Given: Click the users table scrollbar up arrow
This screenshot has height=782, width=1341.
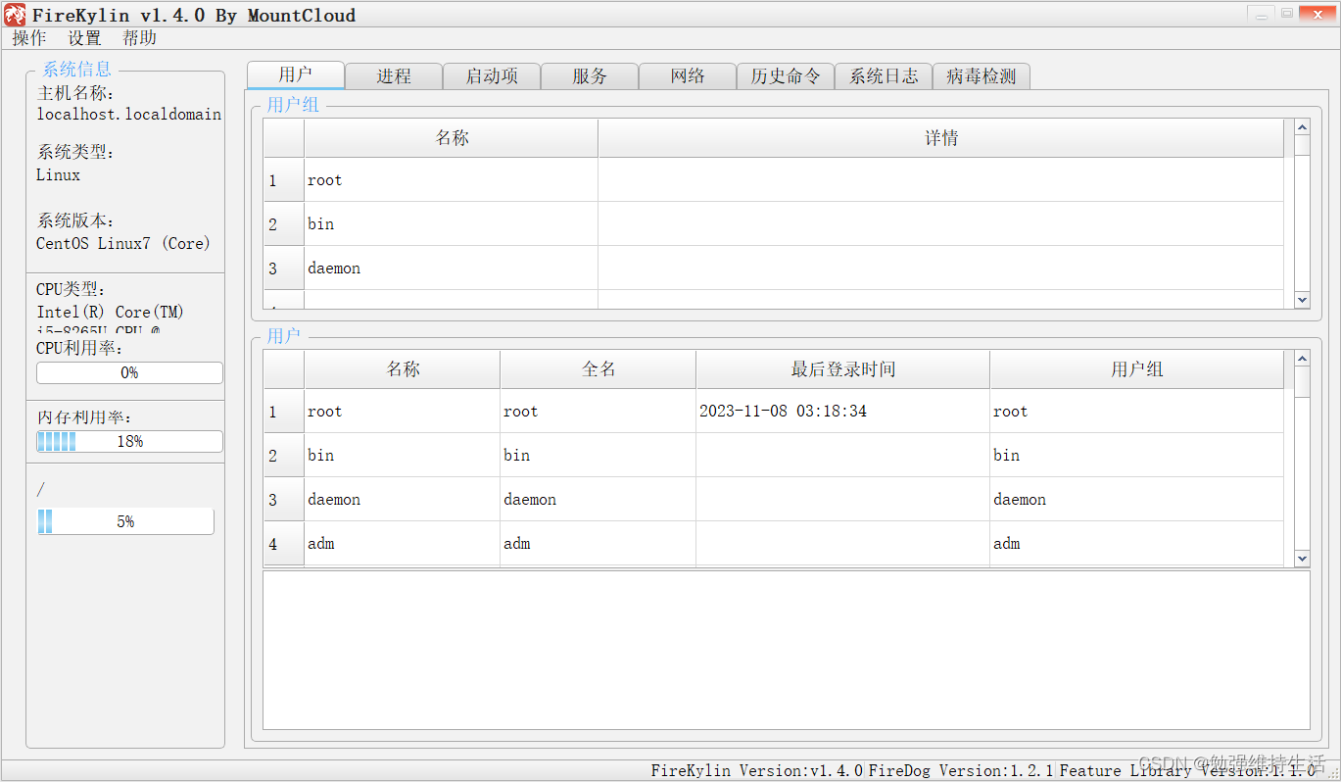Looking at the screenshot, I should (x=1302, y=357).
